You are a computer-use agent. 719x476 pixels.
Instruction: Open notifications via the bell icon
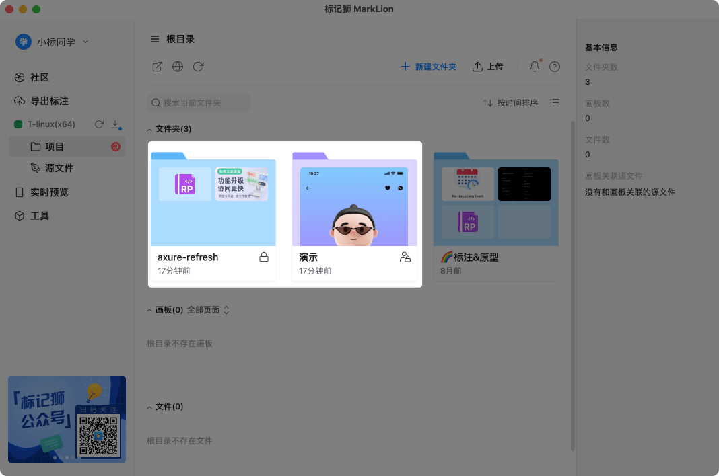point(533,67)
